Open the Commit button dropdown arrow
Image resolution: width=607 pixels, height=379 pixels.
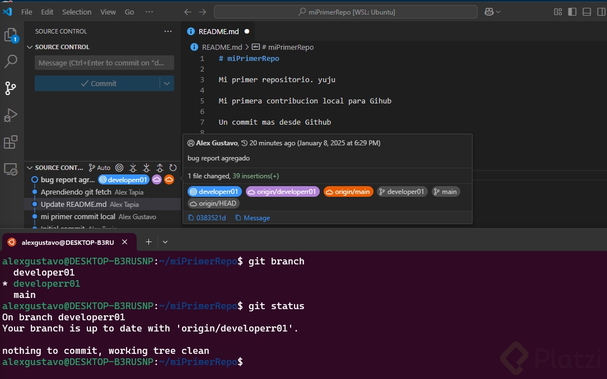pos(167,83)
